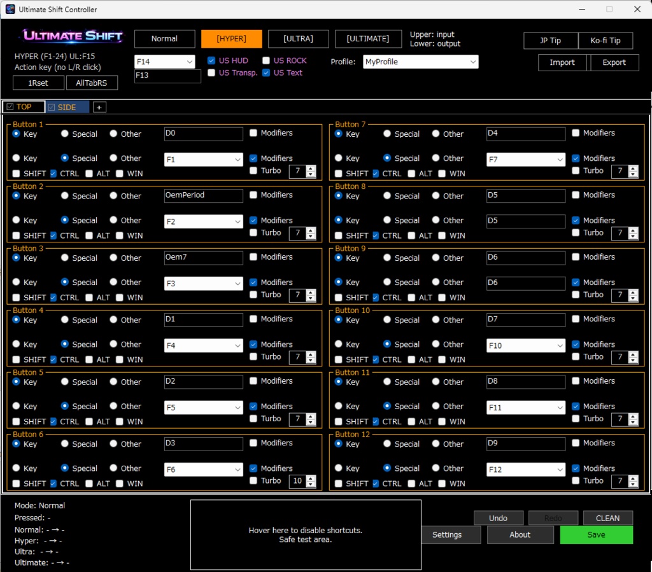Open the MyProfile profile dropdown
This screenshot has width=652, height=572.
tap(420, 62)
